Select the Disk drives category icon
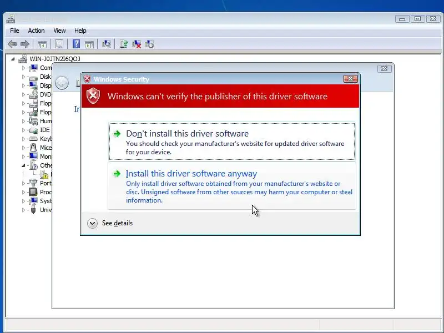The height and width of the screenshot is (333, 444). click(33, 77)
